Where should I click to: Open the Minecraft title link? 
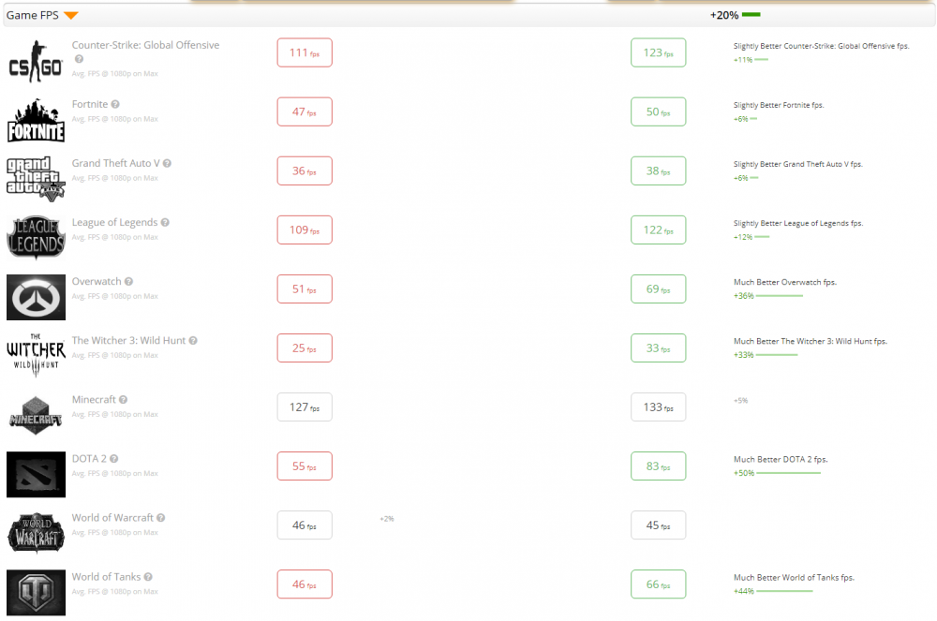tap(94, 400)
